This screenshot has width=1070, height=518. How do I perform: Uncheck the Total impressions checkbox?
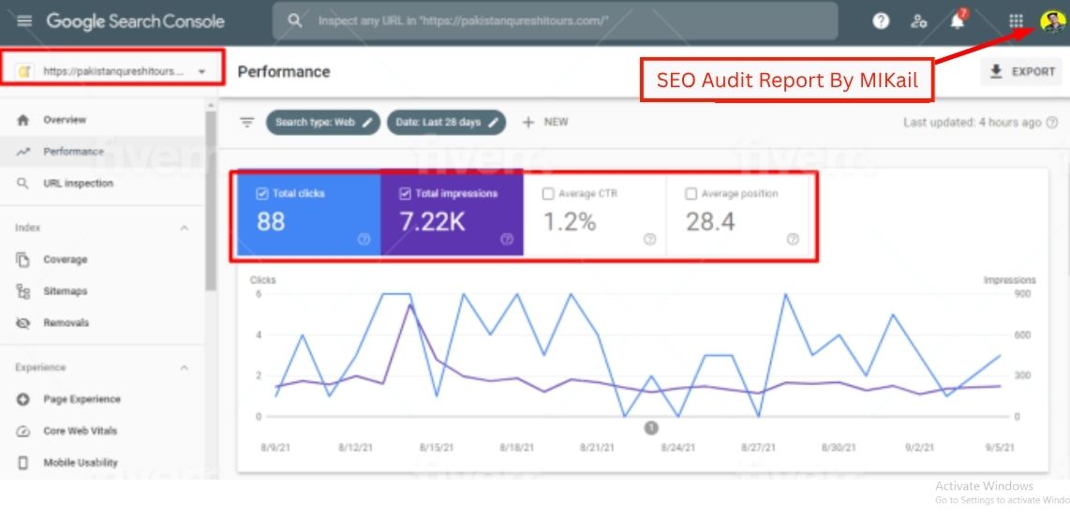(405, 194)
